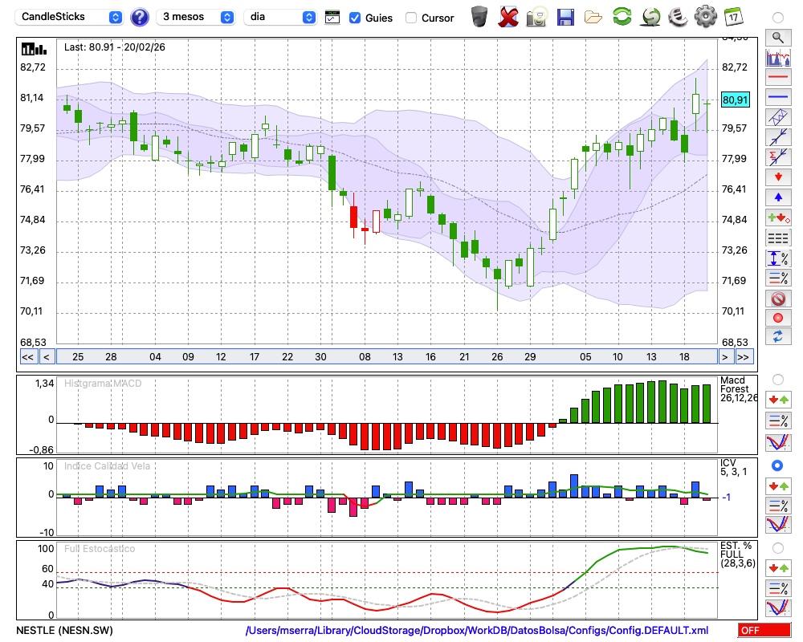Click the trash can icon in toolbar
The height and width of the screenshot is (642, 803).
point(479,17)
